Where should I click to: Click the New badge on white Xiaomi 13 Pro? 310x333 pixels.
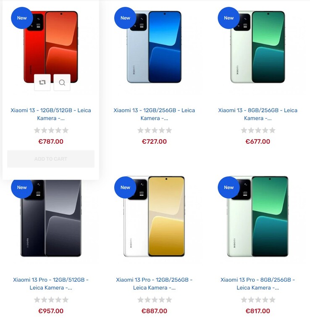coord(125,188)
